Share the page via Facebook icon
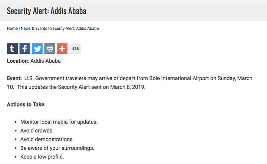267x164 pixels. (25, 49)
